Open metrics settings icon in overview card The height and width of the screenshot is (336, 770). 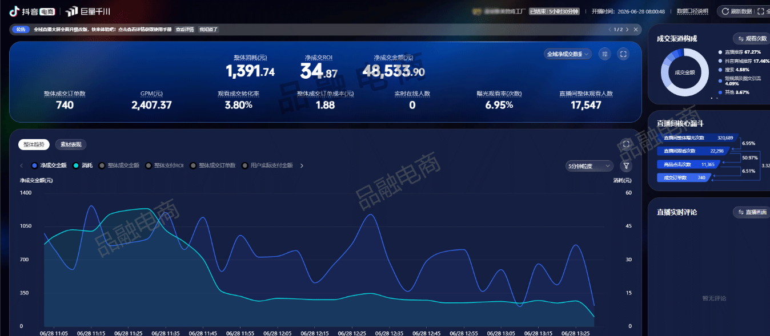(x=605, y=54)
